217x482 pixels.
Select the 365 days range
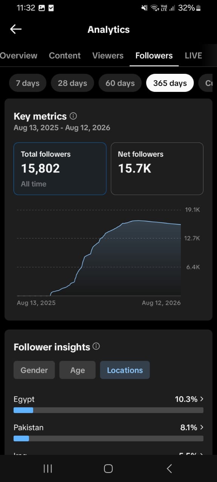click(170, 83)
